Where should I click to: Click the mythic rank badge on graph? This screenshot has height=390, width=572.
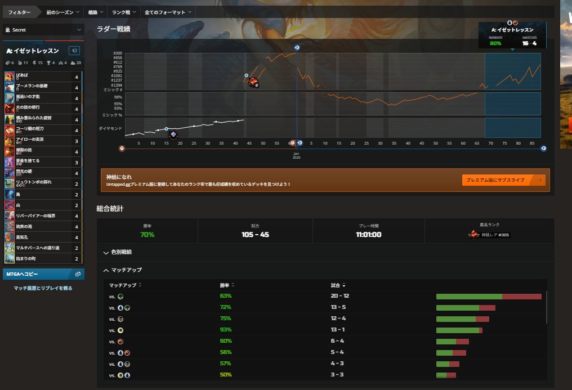[253, 82]
